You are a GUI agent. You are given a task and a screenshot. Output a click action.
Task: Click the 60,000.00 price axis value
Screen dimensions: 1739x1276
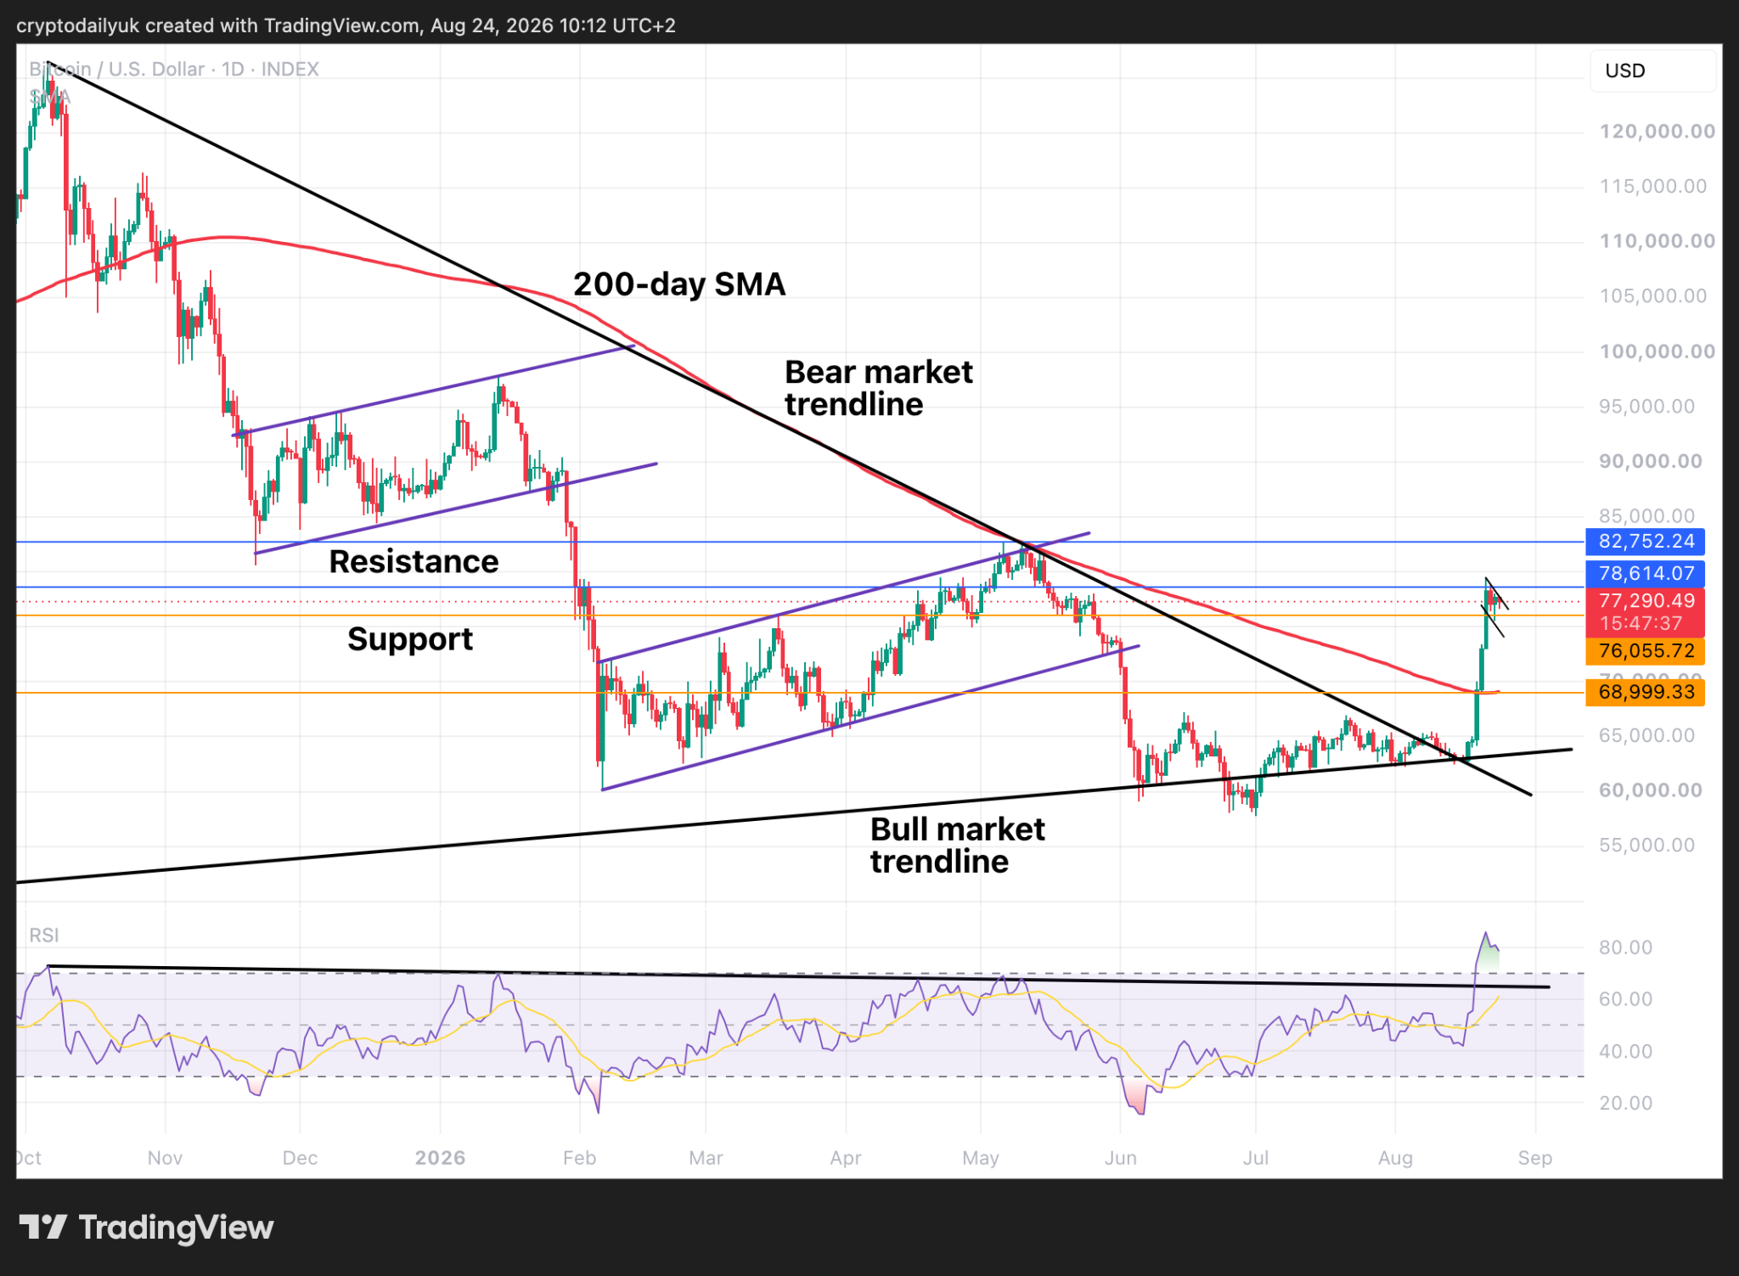point(1651,790)
